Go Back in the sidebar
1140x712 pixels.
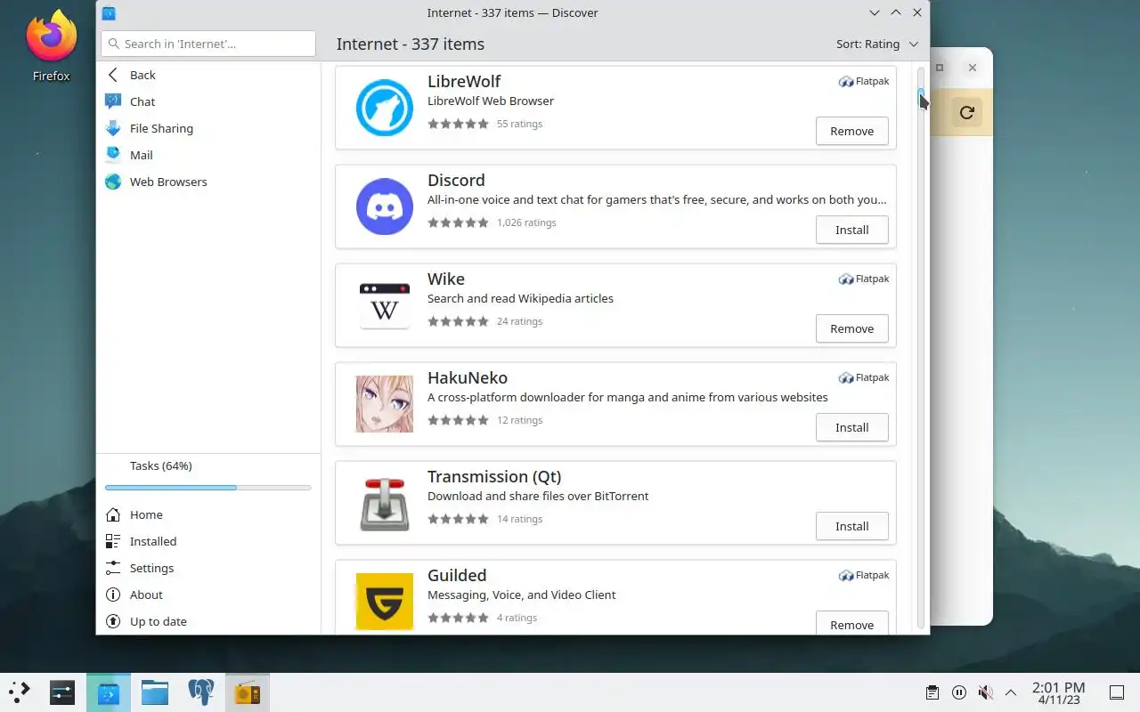(x=208, y=75)
